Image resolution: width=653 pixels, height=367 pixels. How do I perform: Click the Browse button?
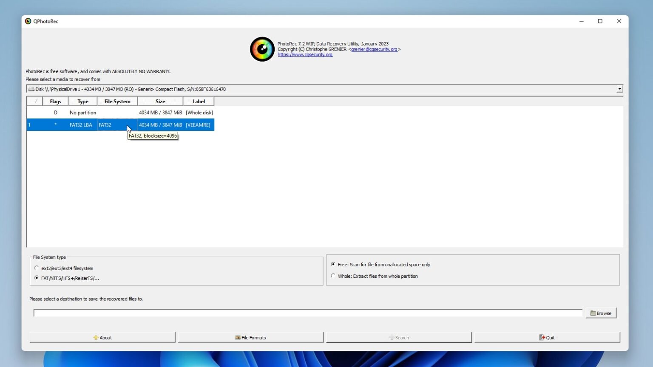click(601, 313)
